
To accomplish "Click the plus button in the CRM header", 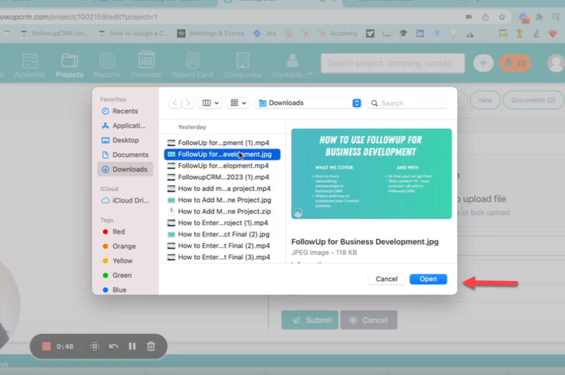I will (483, 63).
